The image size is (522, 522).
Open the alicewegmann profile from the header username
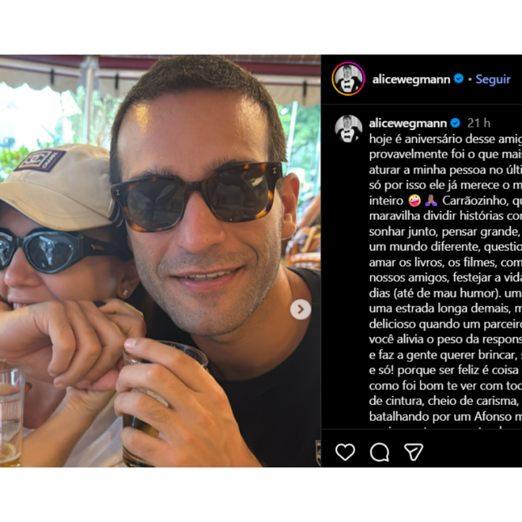pos(411,79)
